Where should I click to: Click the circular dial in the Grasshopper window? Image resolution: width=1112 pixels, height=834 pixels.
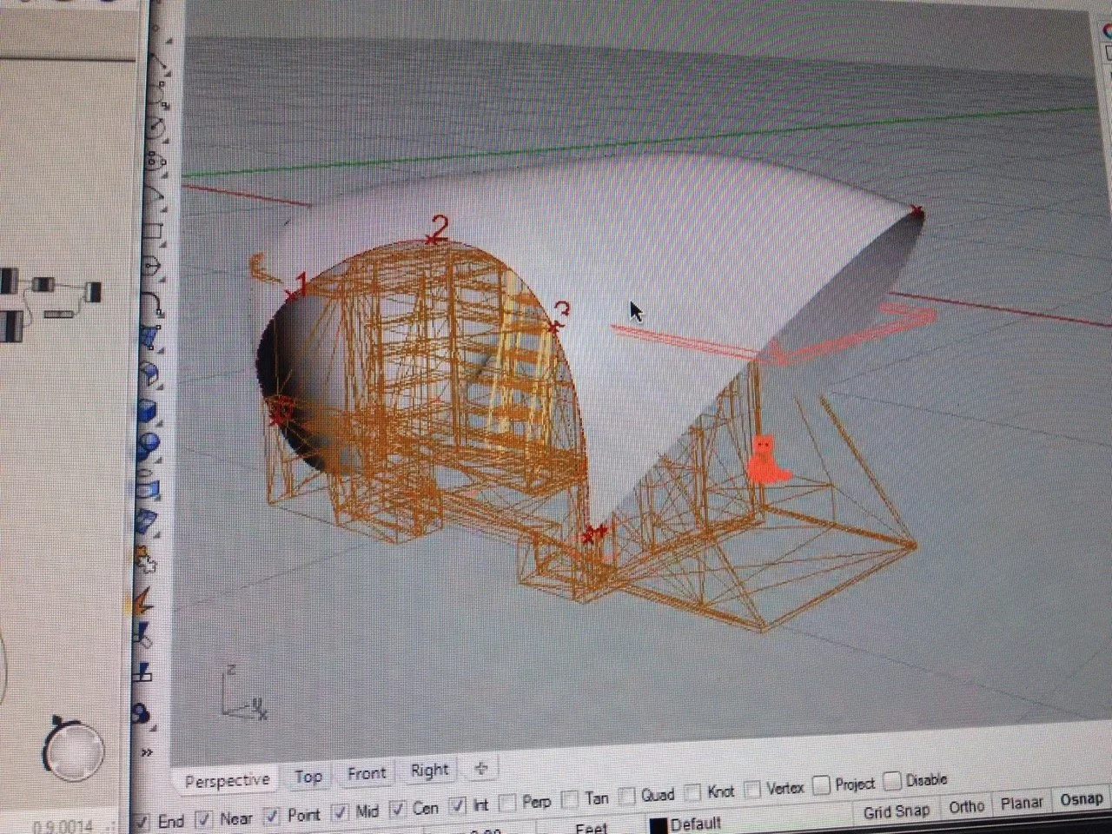click(75, 750)
